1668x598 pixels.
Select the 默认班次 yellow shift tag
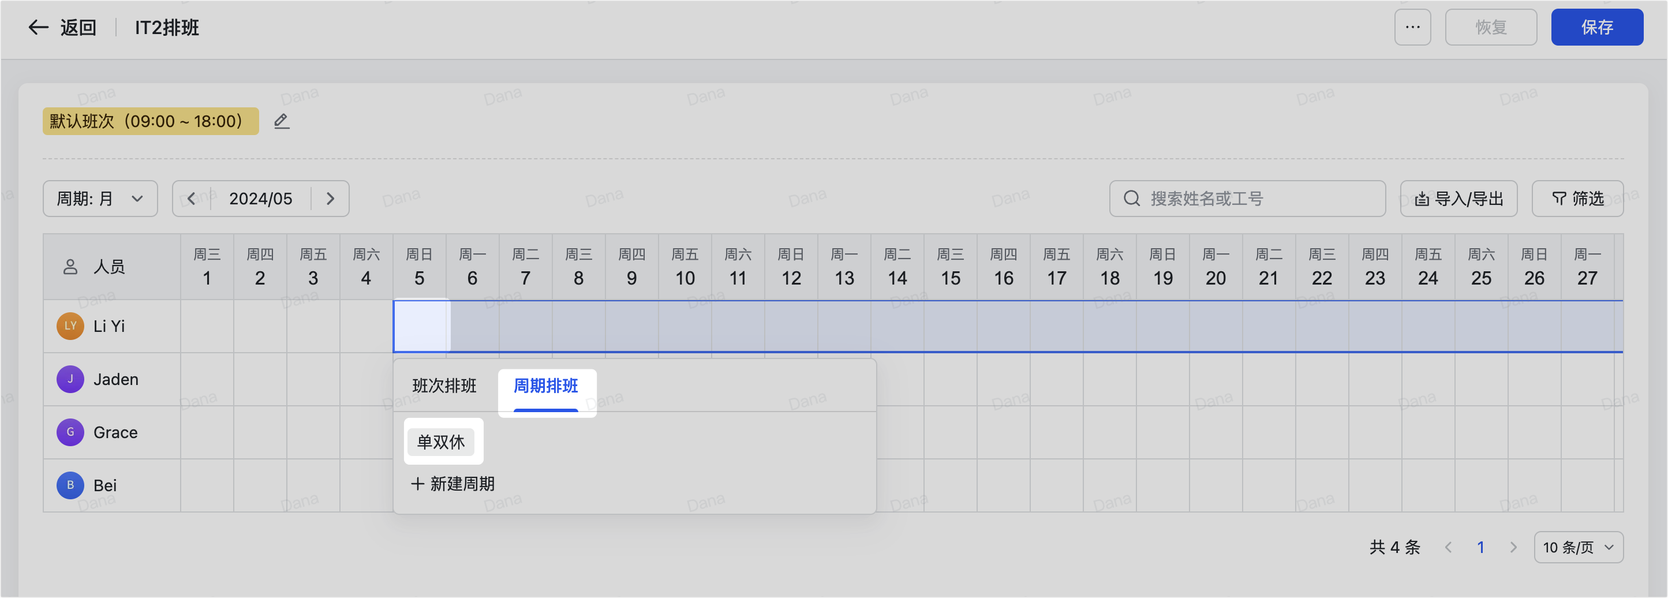point(151,121)
